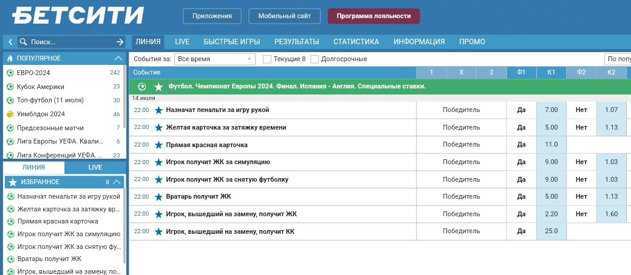631x275 pixels.
Task: Open the РЕЗУЛЬТАТЫ tab
Action: pos(296,42)
